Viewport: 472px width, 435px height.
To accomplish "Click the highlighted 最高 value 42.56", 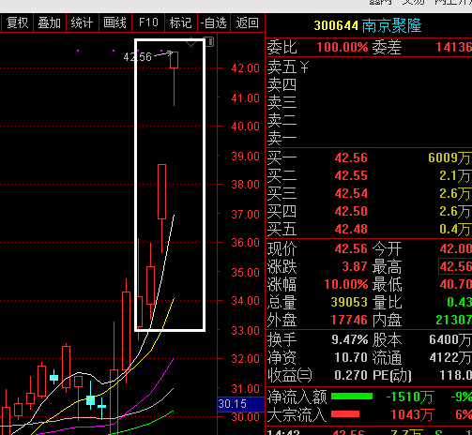I will (455, 266).
